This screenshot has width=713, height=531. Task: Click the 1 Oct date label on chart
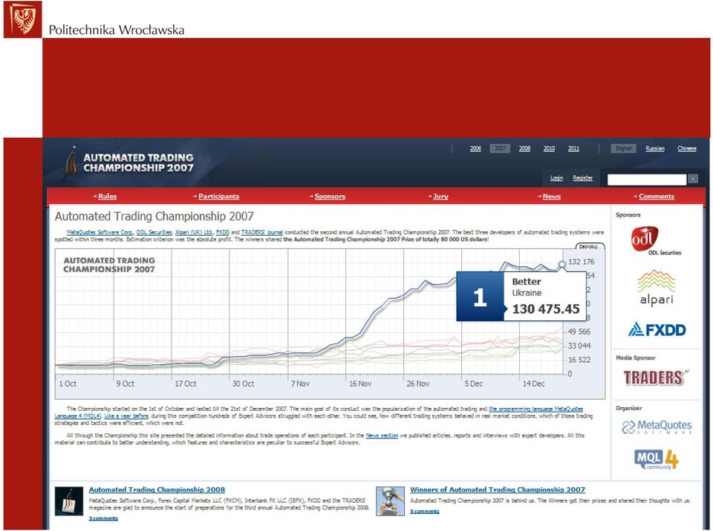point(68,383)
